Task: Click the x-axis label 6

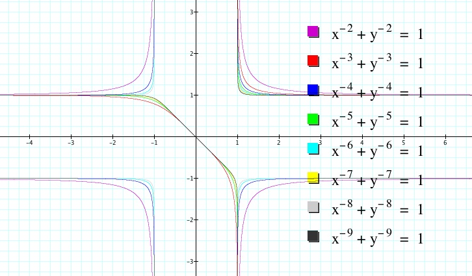Action: coord(445,143)
